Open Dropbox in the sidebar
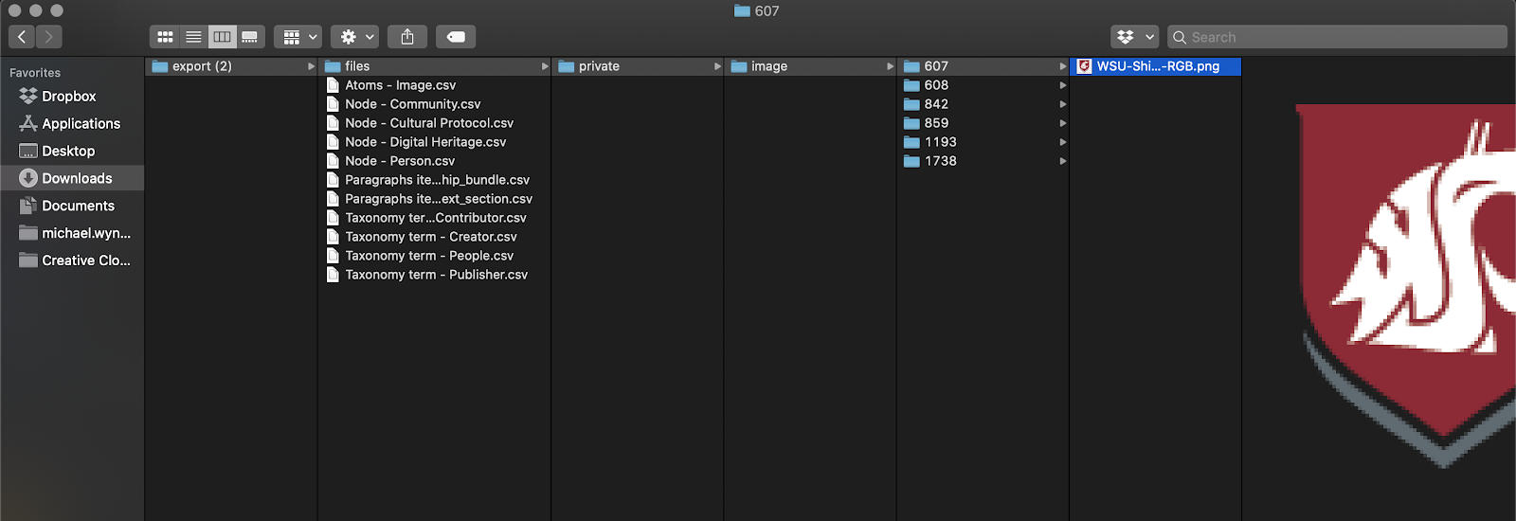1516x521 pixels. click(72, 97)
